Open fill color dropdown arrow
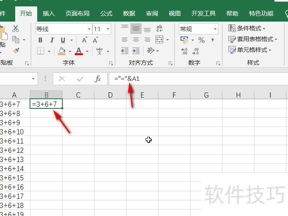 (70, 51)
